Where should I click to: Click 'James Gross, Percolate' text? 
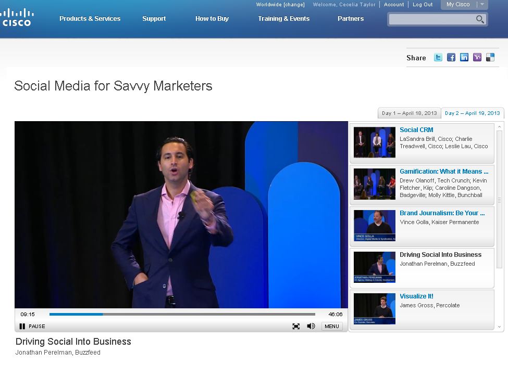430,305
